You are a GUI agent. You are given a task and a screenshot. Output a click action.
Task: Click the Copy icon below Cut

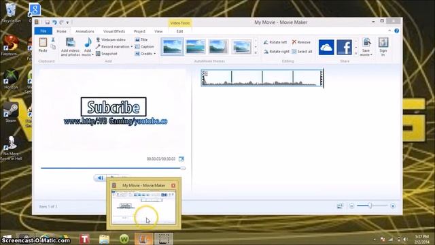pos(53,47)
